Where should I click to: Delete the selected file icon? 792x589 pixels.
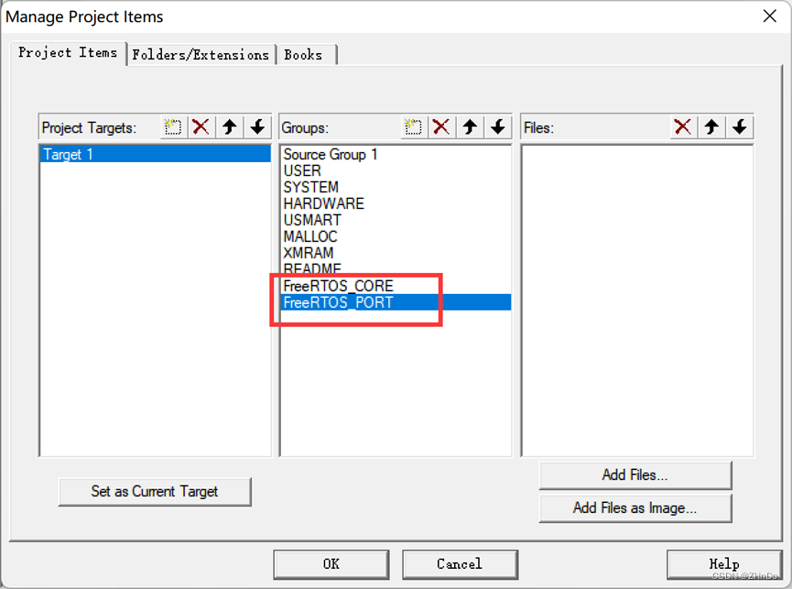pos(683,126)
